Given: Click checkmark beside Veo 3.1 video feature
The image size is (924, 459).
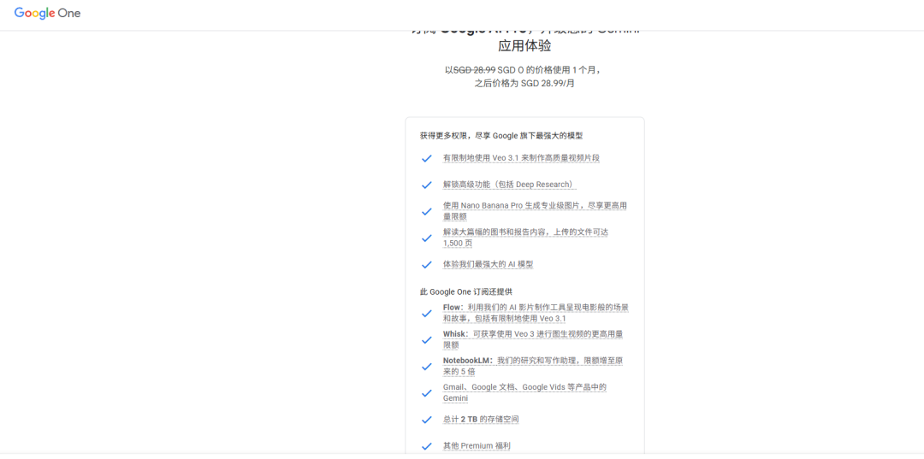Looking at the screenshot, I should (x=427, y=158).
